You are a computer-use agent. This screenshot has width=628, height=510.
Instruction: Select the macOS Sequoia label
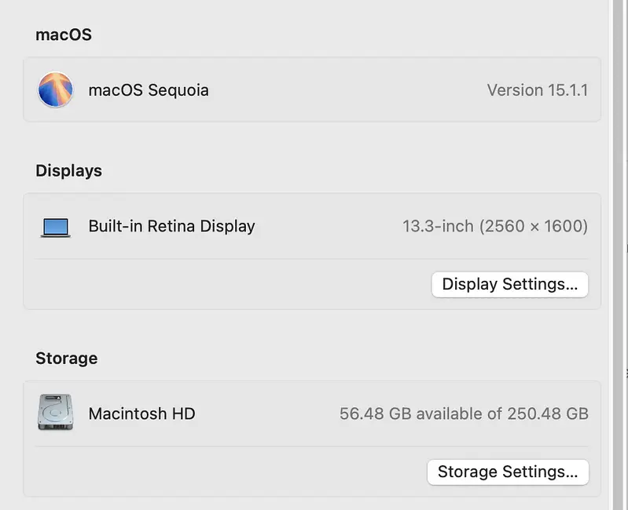point(149,89)
